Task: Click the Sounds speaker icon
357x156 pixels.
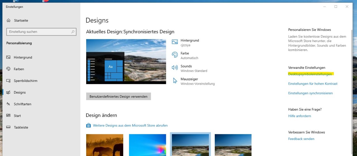Action: point(175,68)
